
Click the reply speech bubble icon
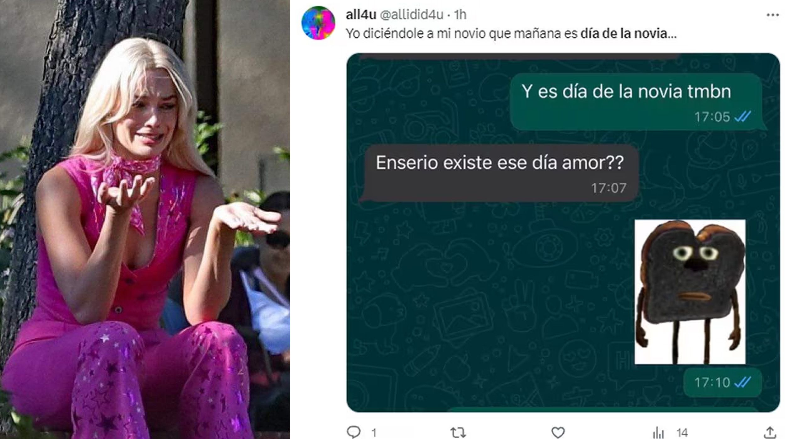tap(354, 432)
